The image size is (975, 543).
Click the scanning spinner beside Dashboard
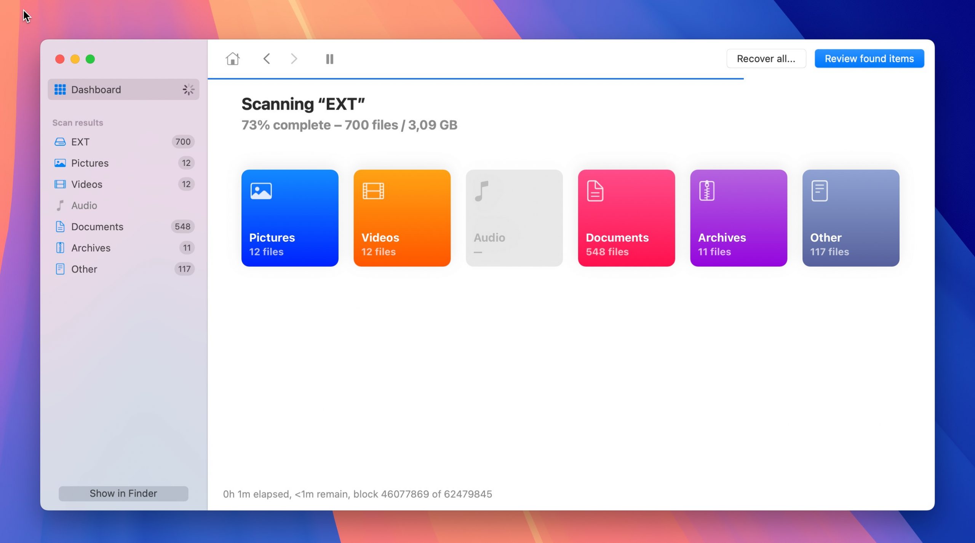(x=188, y=89)
